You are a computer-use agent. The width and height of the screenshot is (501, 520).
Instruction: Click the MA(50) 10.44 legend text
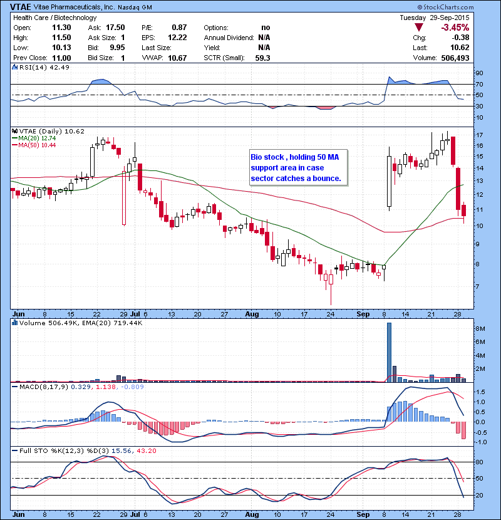[37, 145]
